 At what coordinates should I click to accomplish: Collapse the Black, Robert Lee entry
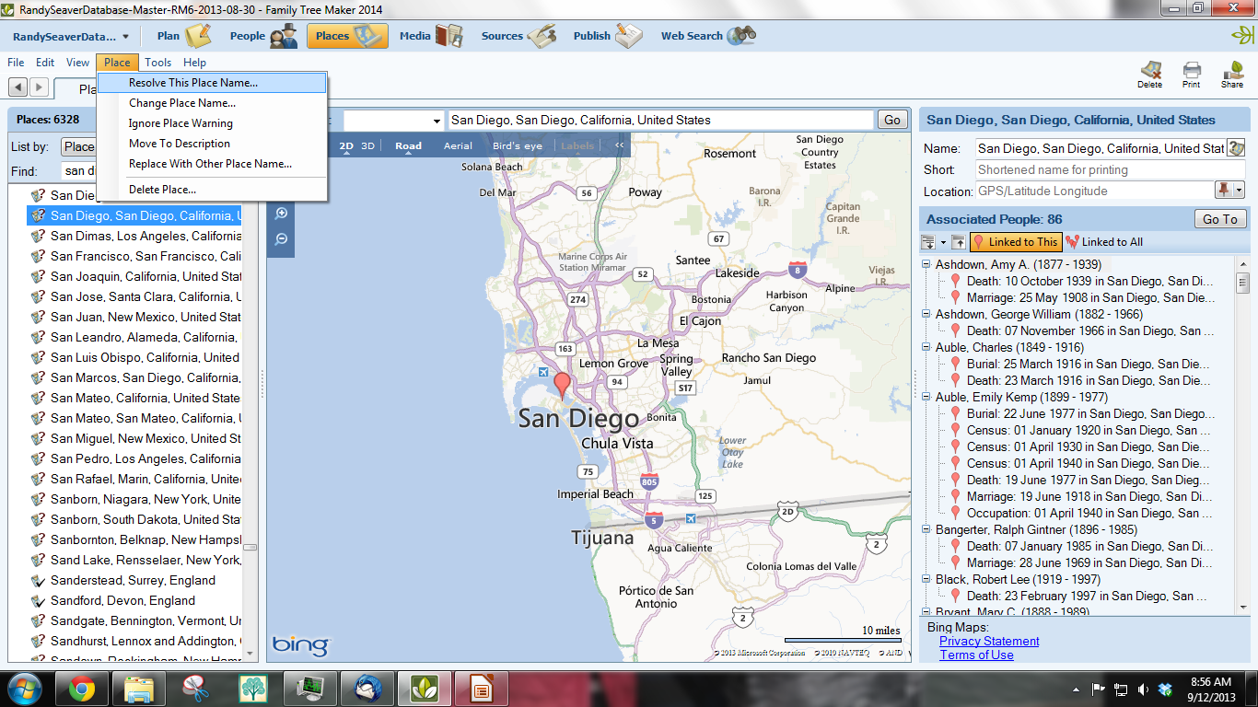point(926,579)
